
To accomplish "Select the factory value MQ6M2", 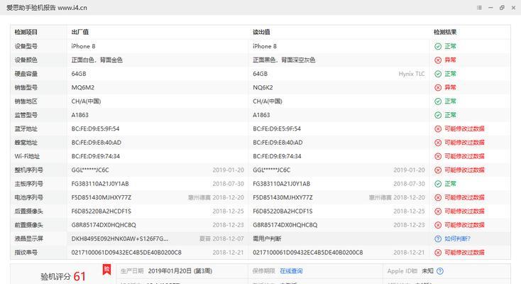I will pyautogui.click(x=83, y=87).
